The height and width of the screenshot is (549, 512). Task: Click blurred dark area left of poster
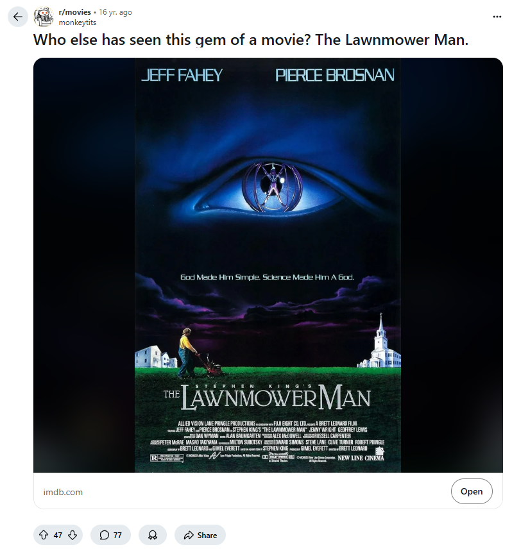tap(84, 265)
